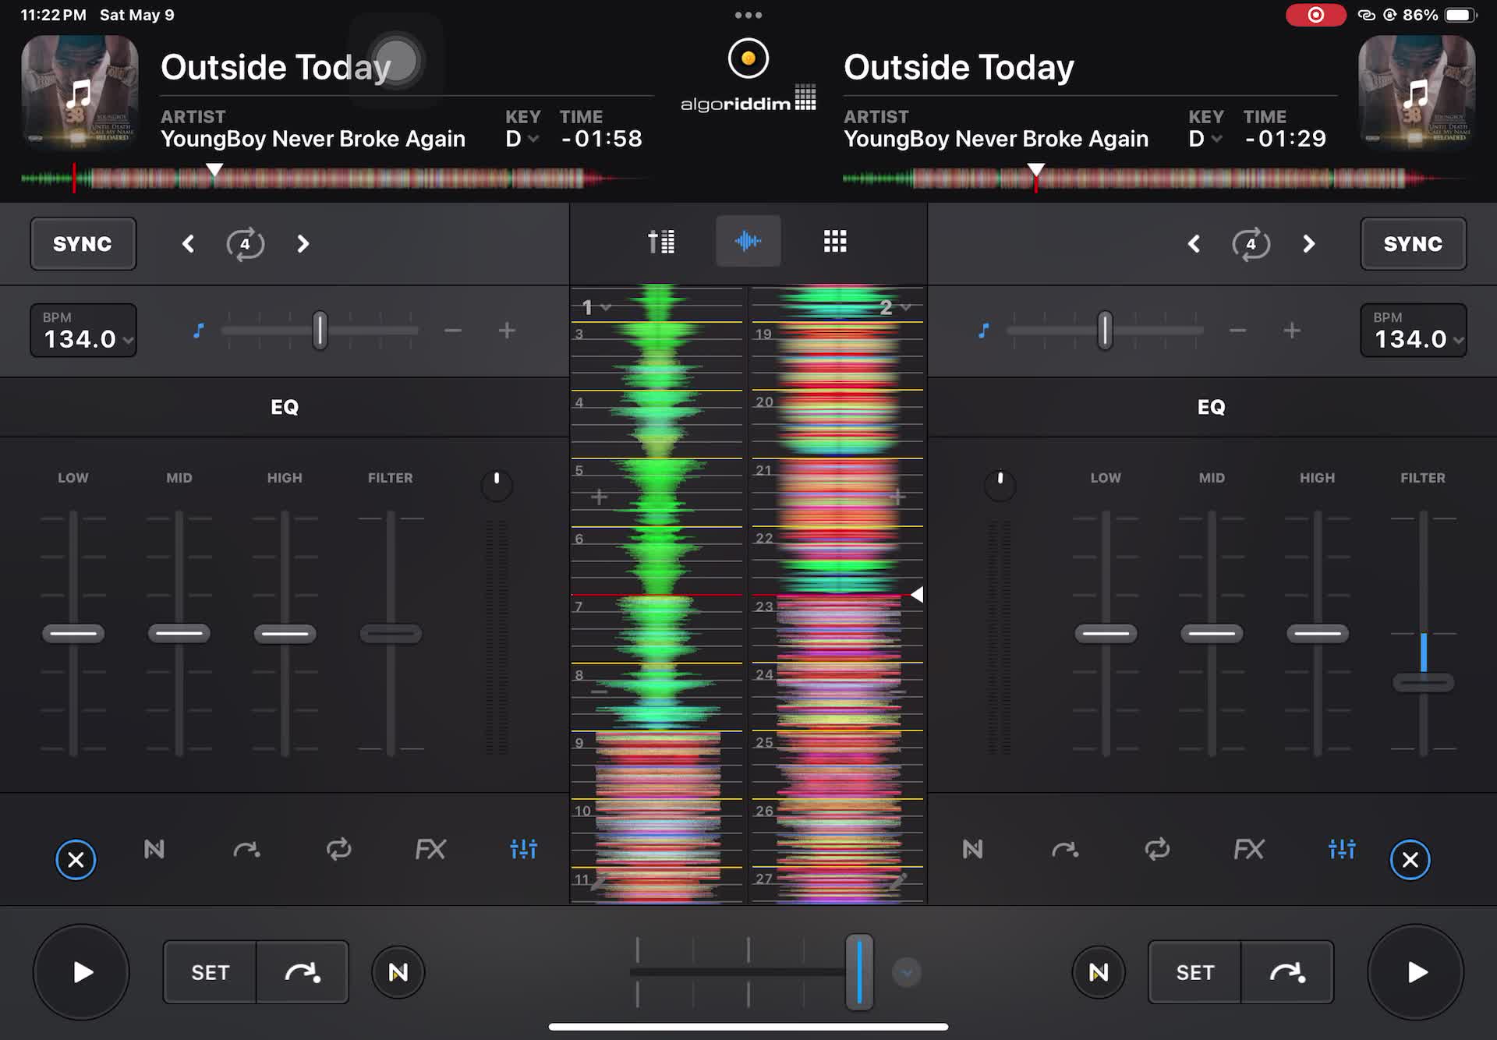Open the Neural Mix icon on left deck tools
The height and width of the screenshot is (1040, 1497).
(154, 849)
